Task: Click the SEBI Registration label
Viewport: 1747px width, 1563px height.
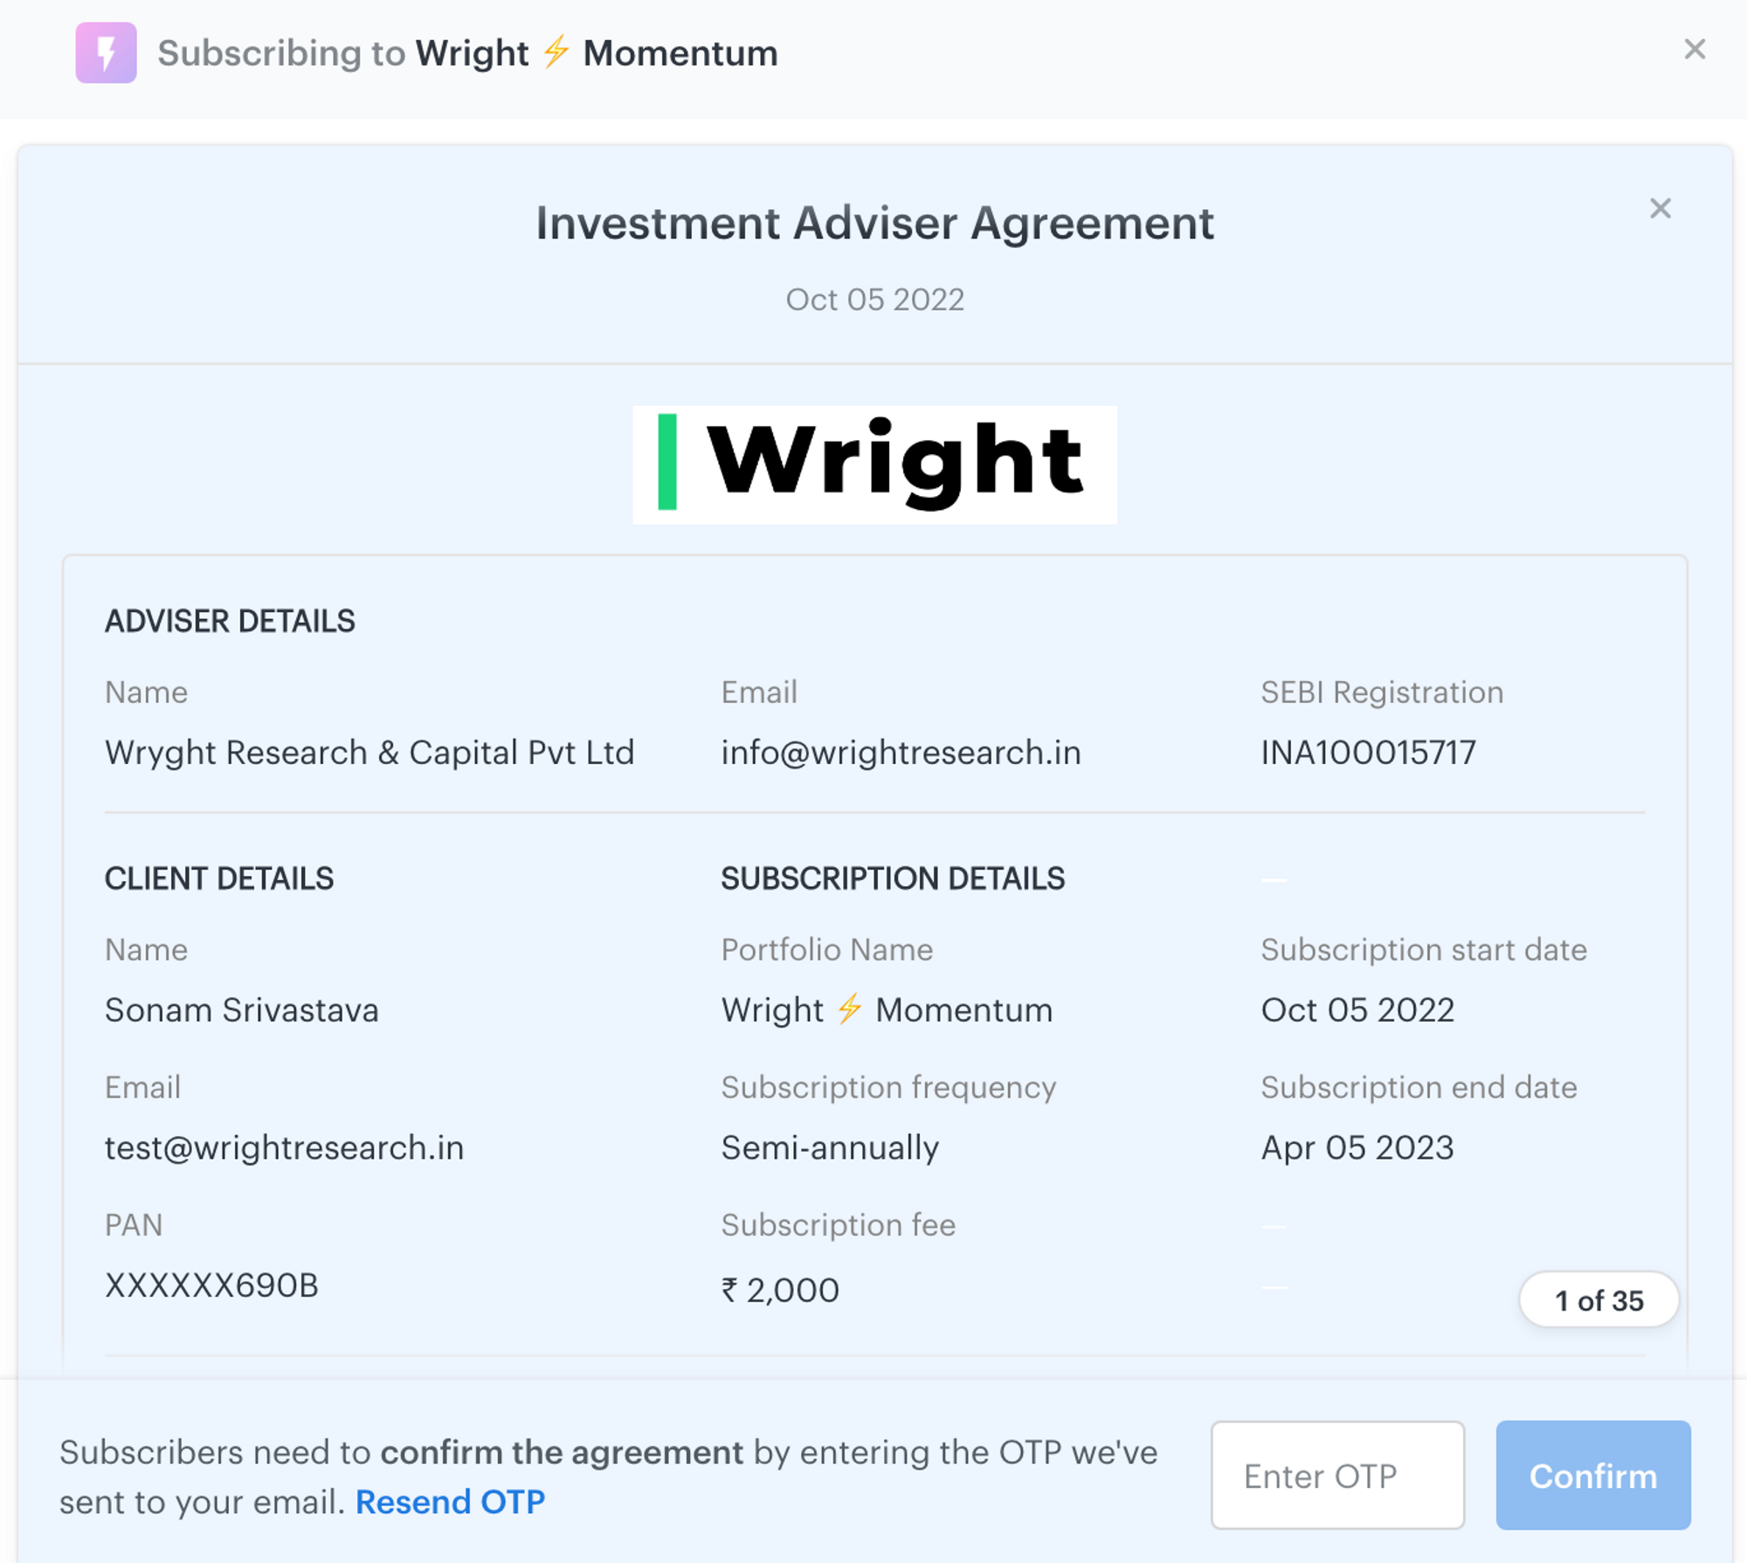Action: pyautogui.click(x=1382, y=692)
